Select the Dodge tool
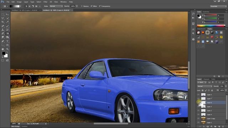Screen dimensions: 228x128 7,37
